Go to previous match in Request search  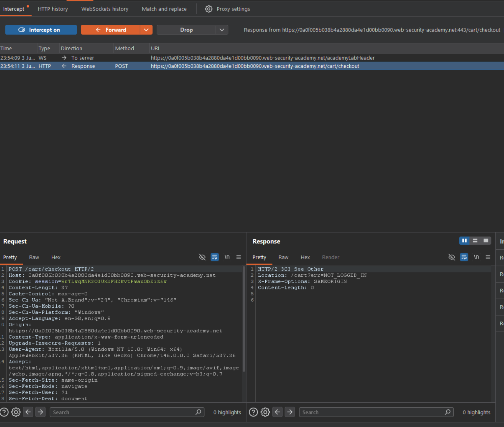28,412
